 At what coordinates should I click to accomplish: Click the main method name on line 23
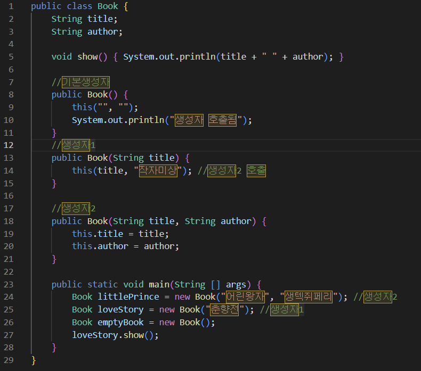[159, 284]
